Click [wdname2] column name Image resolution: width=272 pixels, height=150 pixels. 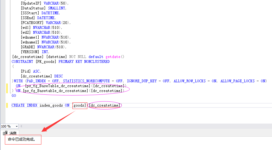click(x=30, y=42)
